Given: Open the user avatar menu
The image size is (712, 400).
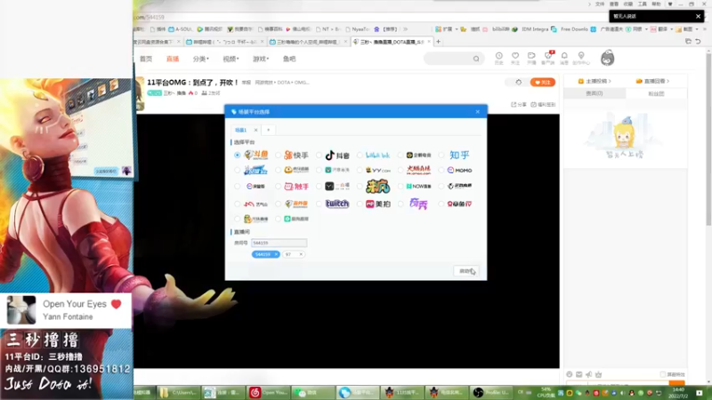Looking at the screenshot, I should click(x=608, y=58).
